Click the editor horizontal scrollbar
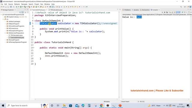The height and width of the screenshot is (108, 192). [76, 99]
